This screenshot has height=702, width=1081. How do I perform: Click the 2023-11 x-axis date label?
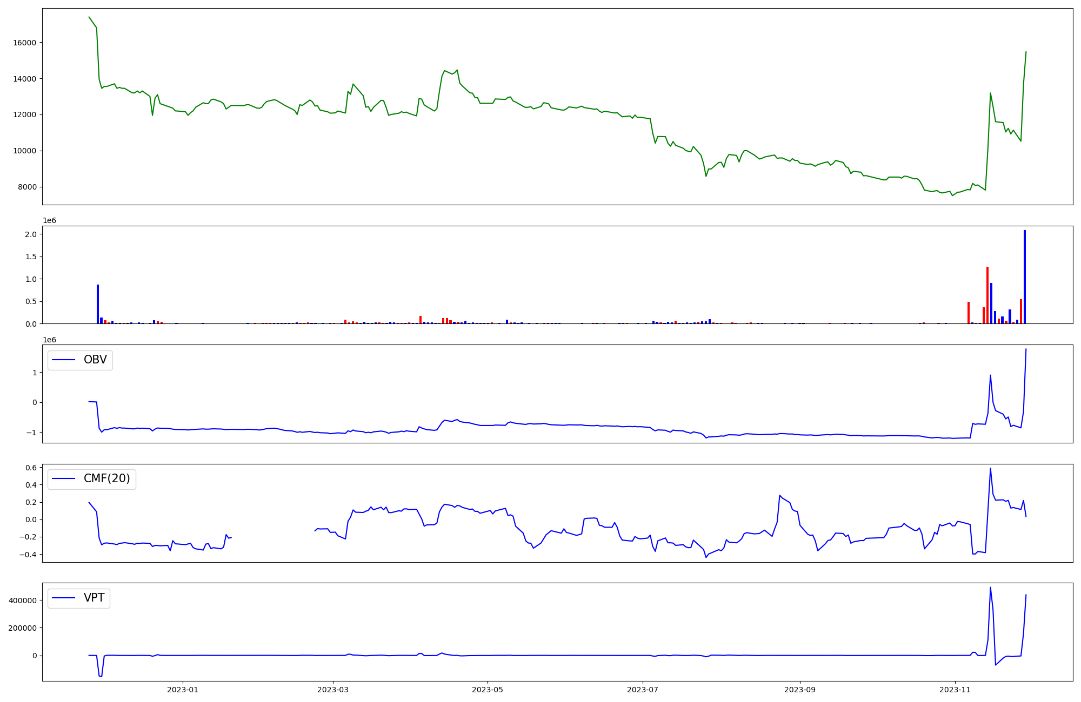point(955,690)
